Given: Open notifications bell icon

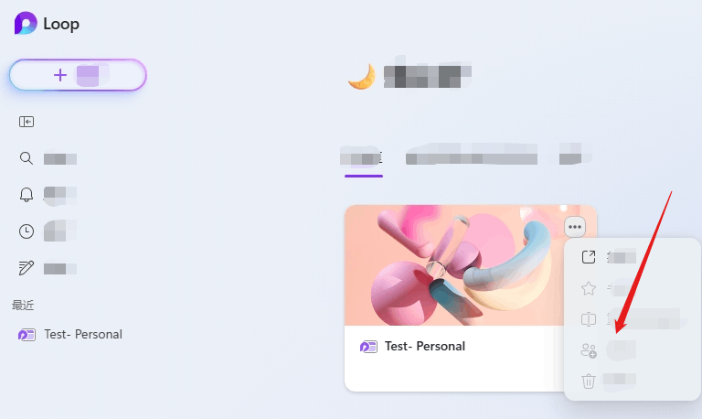Looking at the screenshot, I should pos(27,195).
